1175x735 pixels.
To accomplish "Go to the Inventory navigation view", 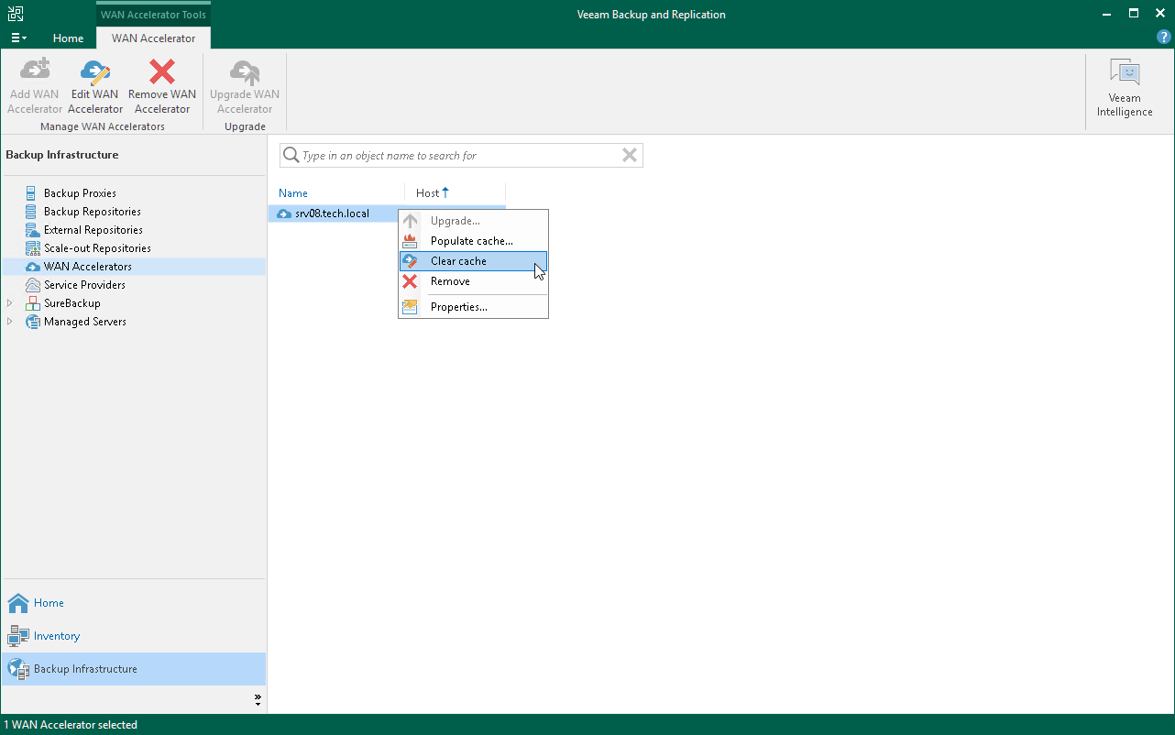I will (134, 636).
